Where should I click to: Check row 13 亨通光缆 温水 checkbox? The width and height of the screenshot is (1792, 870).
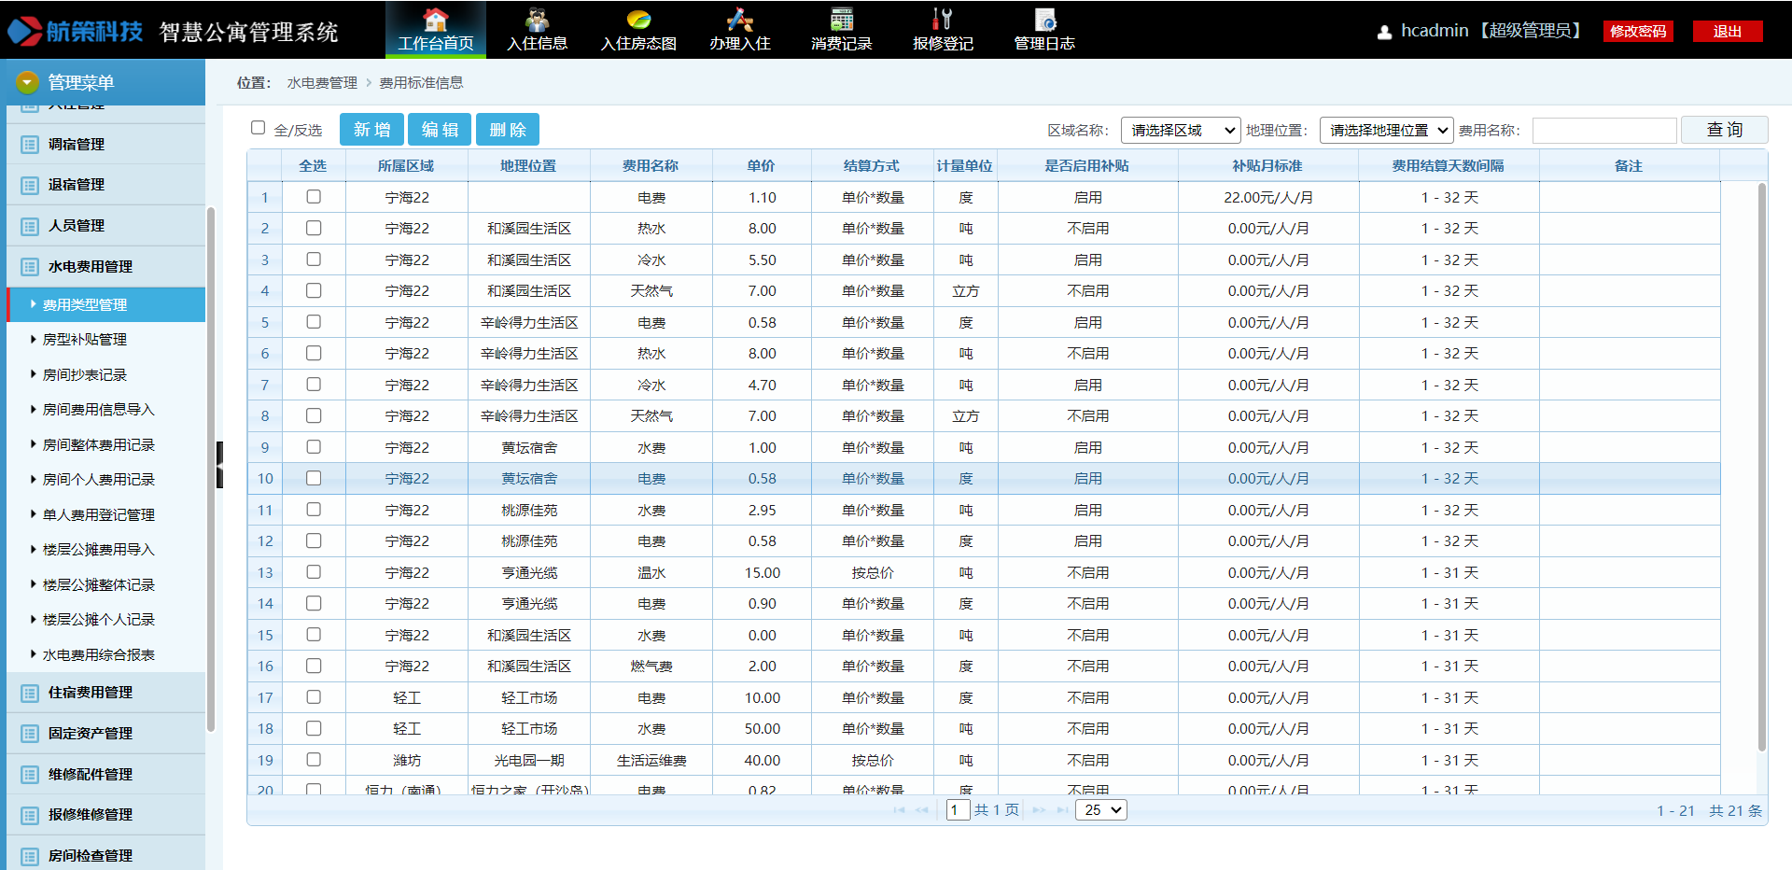coord(314,572)
